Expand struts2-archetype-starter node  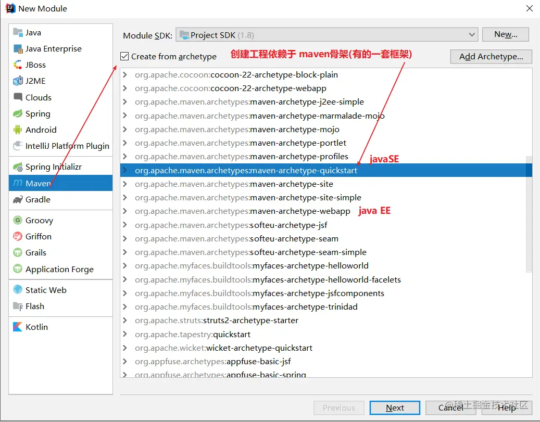(124, 320)
